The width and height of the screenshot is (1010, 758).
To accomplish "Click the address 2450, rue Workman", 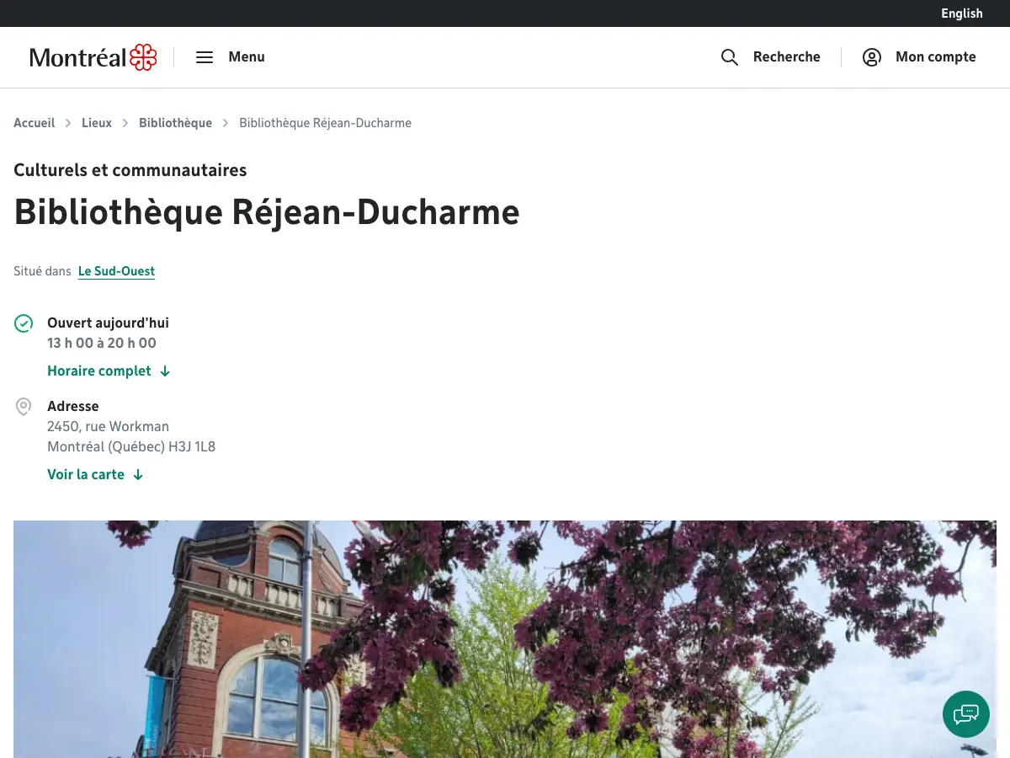I will click(108, 427).
